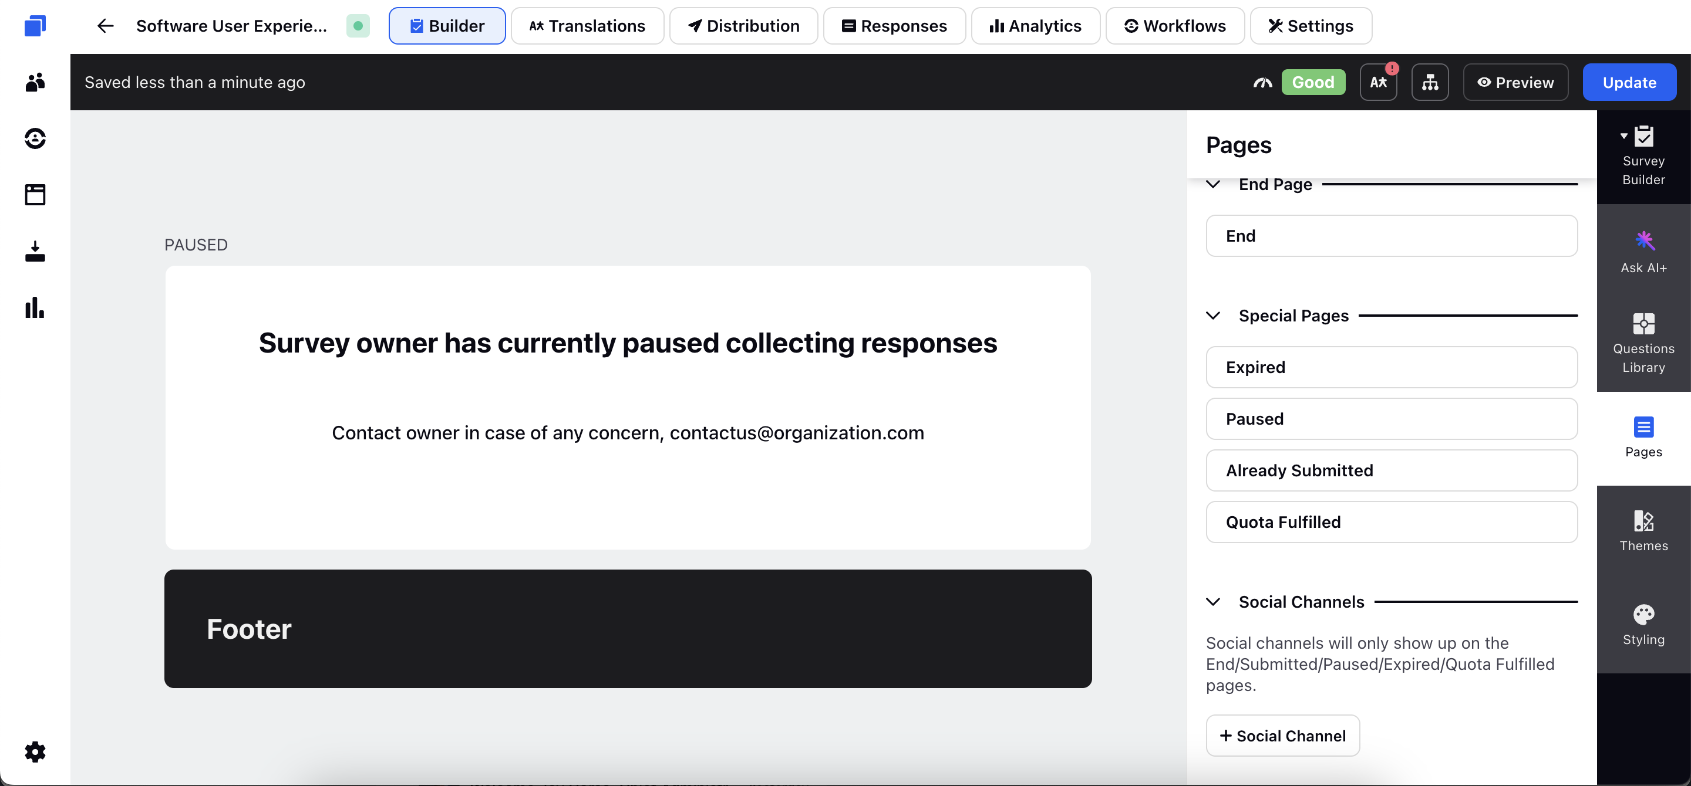Viewport: 1691px width, 786px height.
Task: Switch to the Builder tab
Action: point(446,26)
